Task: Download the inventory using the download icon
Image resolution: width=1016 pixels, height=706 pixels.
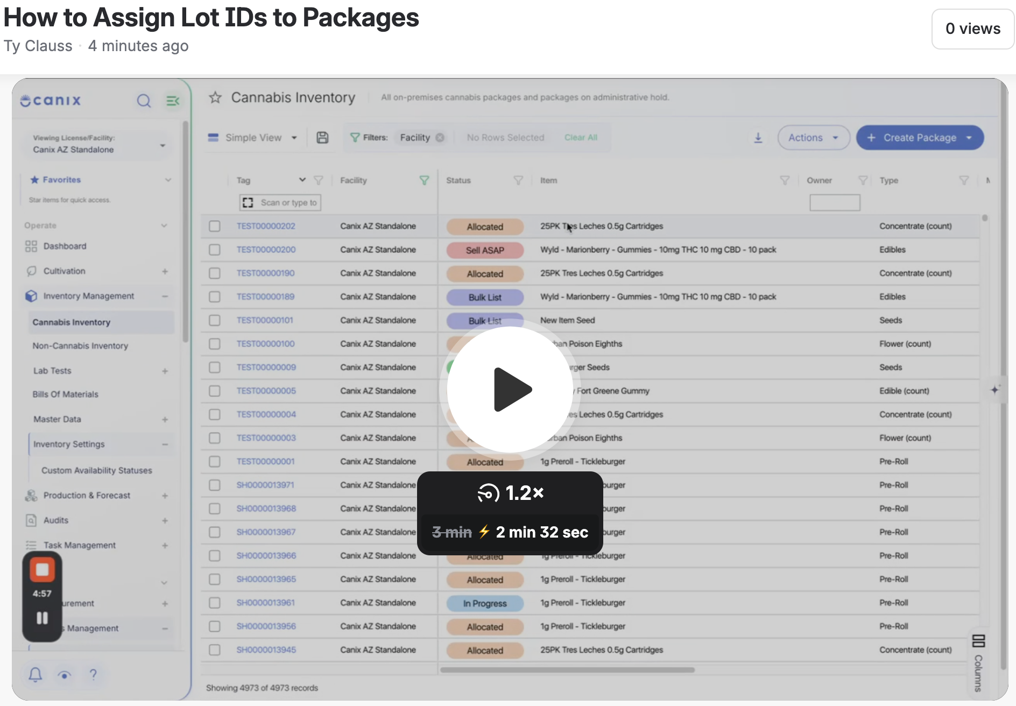Action: (758, 138)
